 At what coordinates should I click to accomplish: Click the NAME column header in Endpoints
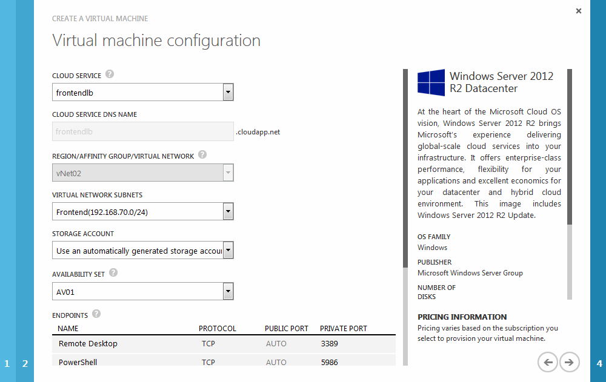(68, 329)
